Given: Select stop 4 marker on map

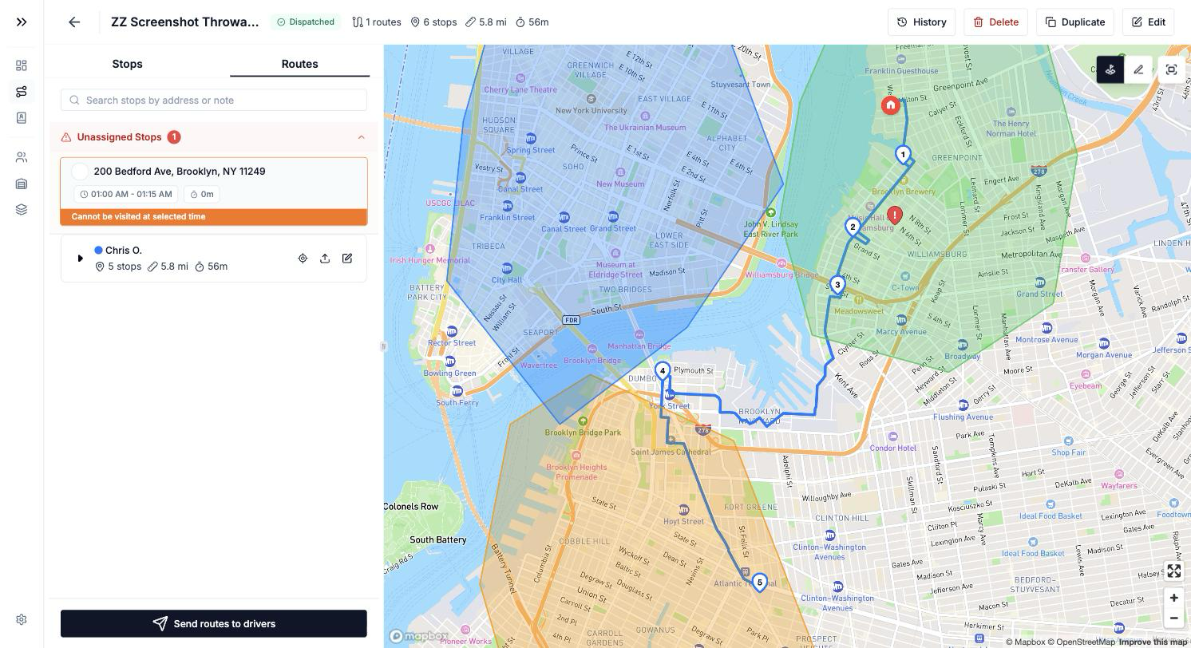Looking at the screenshot, I should [x=663, y=371].
